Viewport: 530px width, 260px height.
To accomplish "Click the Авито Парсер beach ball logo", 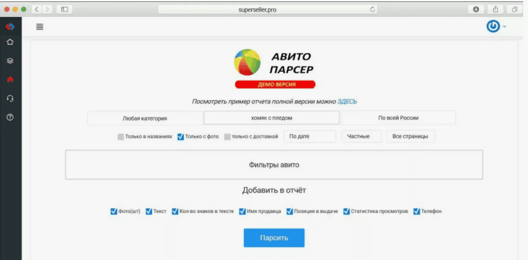I will [247, 62].
